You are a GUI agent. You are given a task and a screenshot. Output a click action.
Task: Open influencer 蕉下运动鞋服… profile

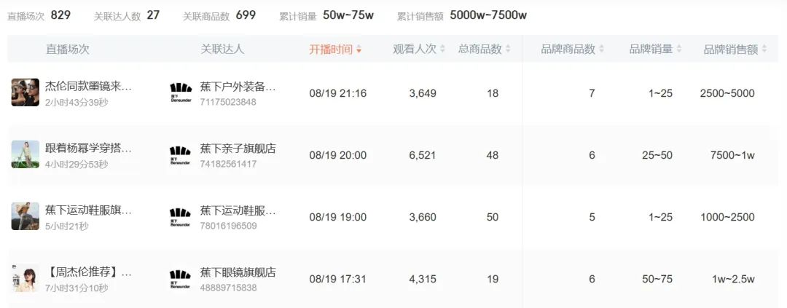pos(238,211)
